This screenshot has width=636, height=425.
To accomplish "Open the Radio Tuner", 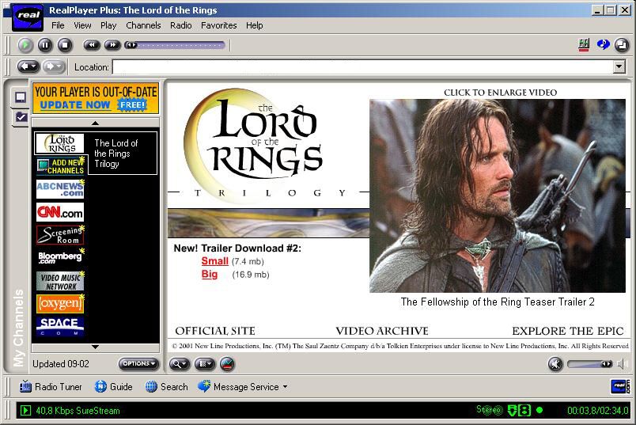I will click(51, 387).
